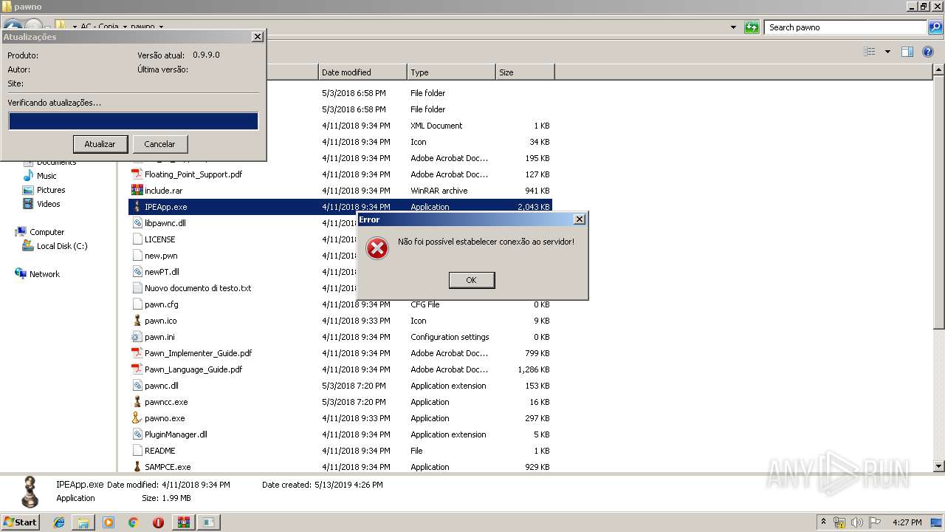Launch Opera from taskbar
The width and height of the screenshot is (945, 532).
[158, 522]
